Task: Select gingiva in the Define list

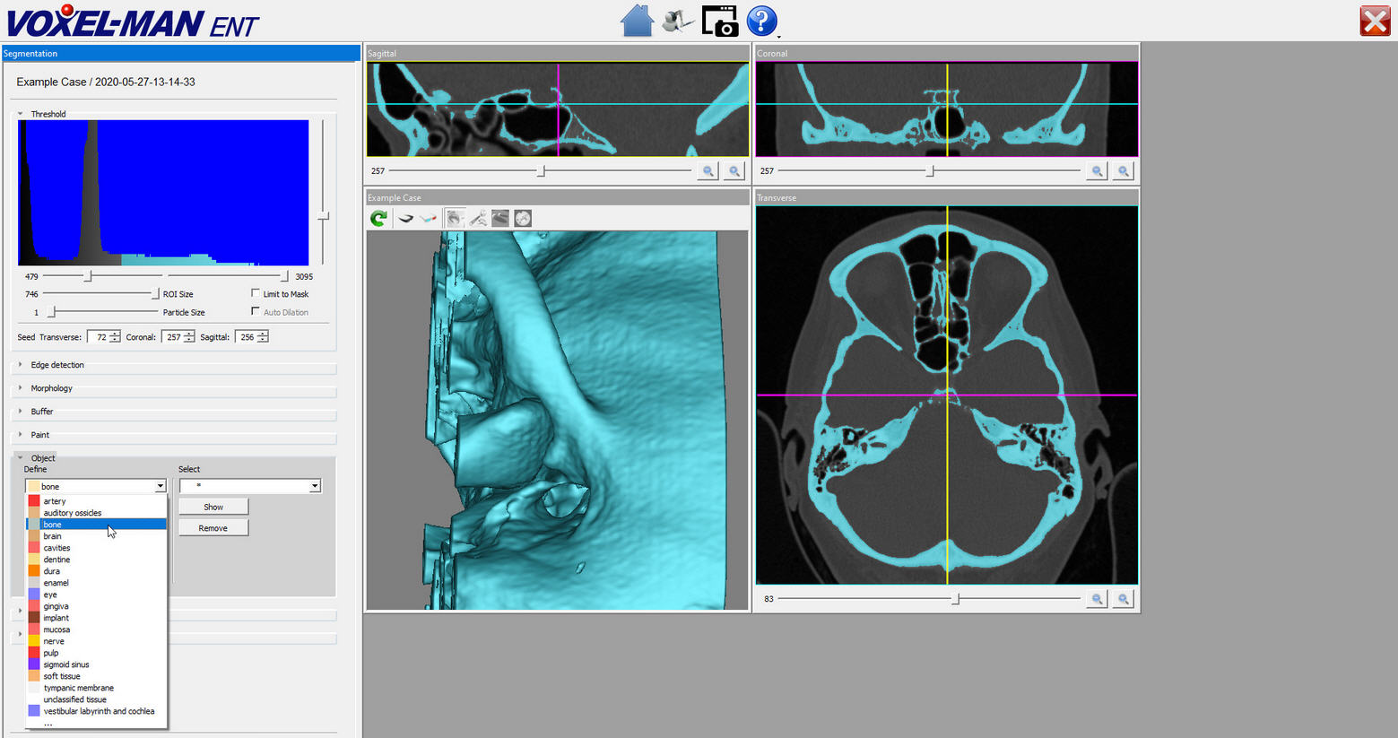Action: [x=96, y=606]
